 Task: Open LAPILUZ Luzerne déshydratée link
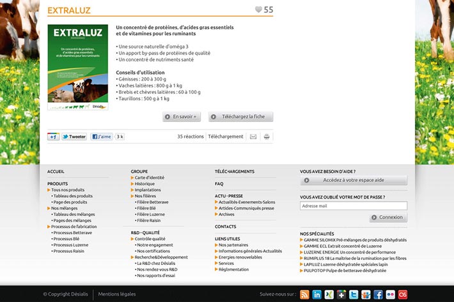coord(346,264)
